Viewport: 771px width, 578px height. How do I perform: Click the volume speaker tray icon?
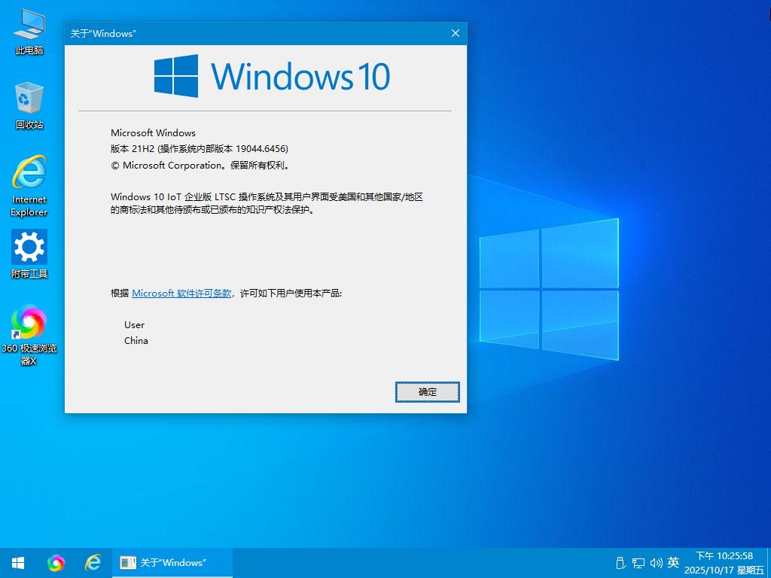[x=655, y=563]
